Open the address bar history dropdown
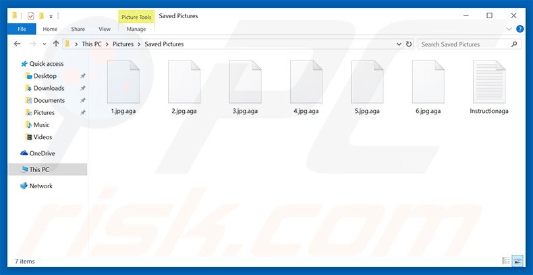 pyautogui.click(x=399, y=44)
